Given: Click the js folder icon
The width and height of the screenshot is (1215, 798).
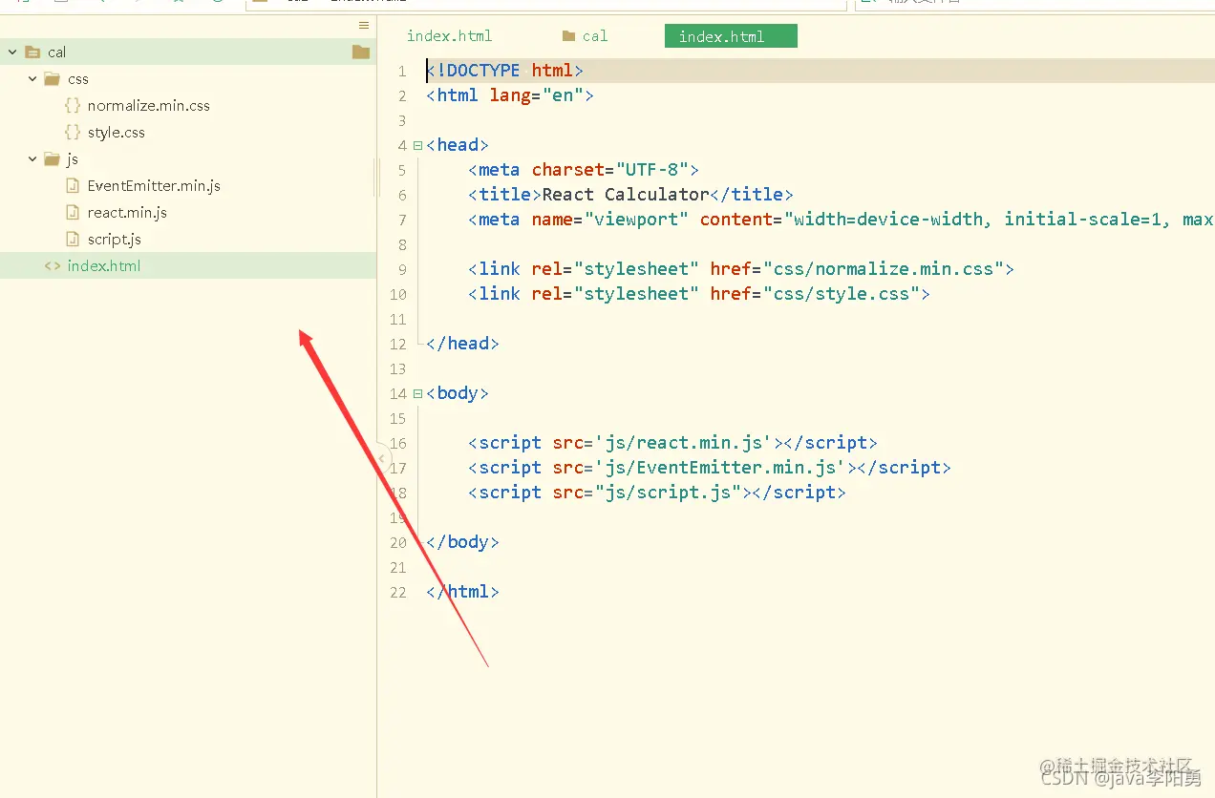Looking at the screenshot, I should (53, 158).
